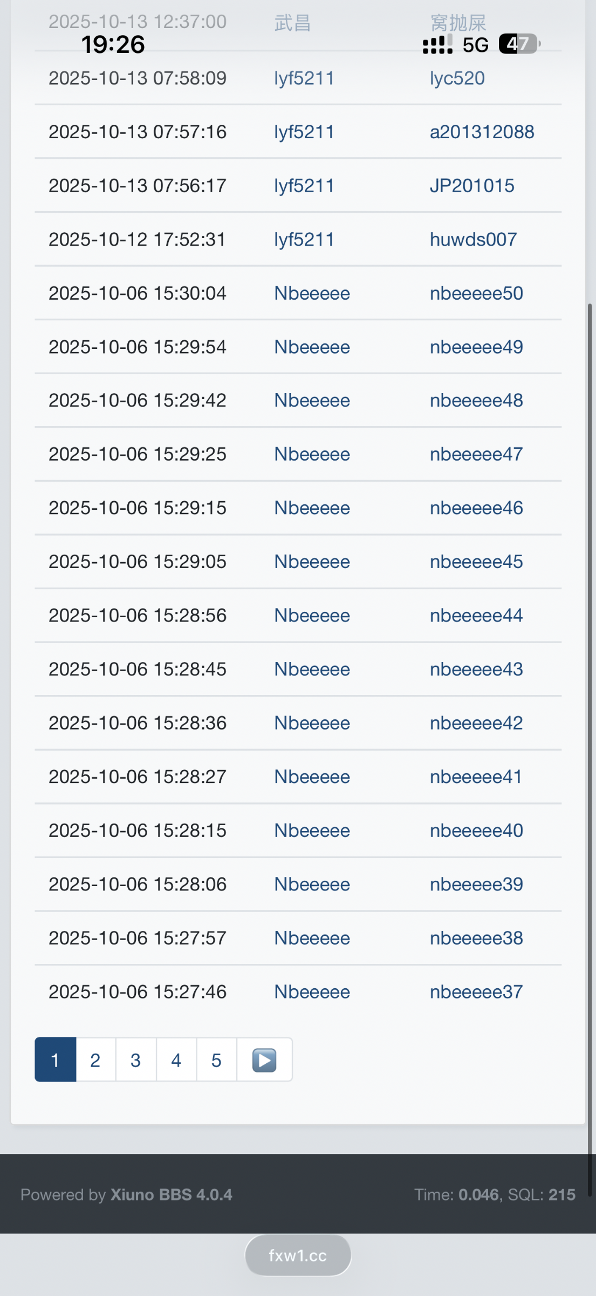Open huwds007 user link
The image size is (596, 1296).
pyautogui.click(x=473, y=239)
